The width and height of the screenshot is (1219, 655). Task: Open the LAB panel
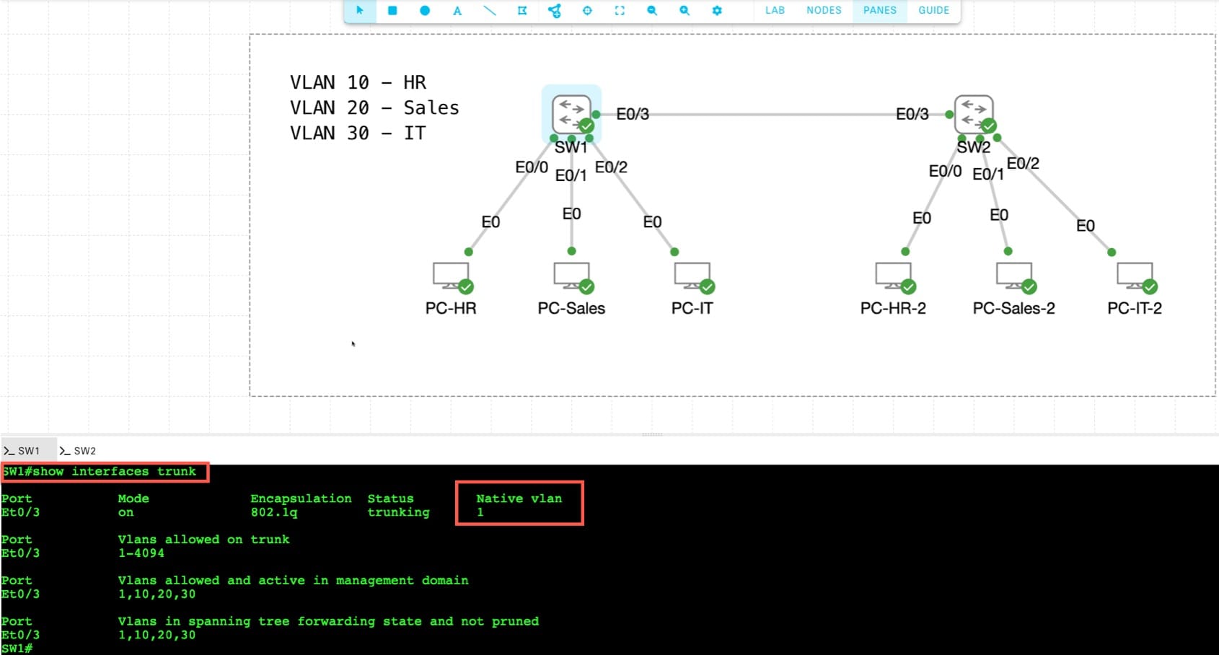[x=775, y=10]
